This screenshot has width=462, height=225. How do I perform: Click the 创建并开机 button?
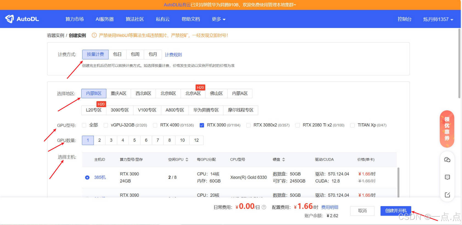396,211
